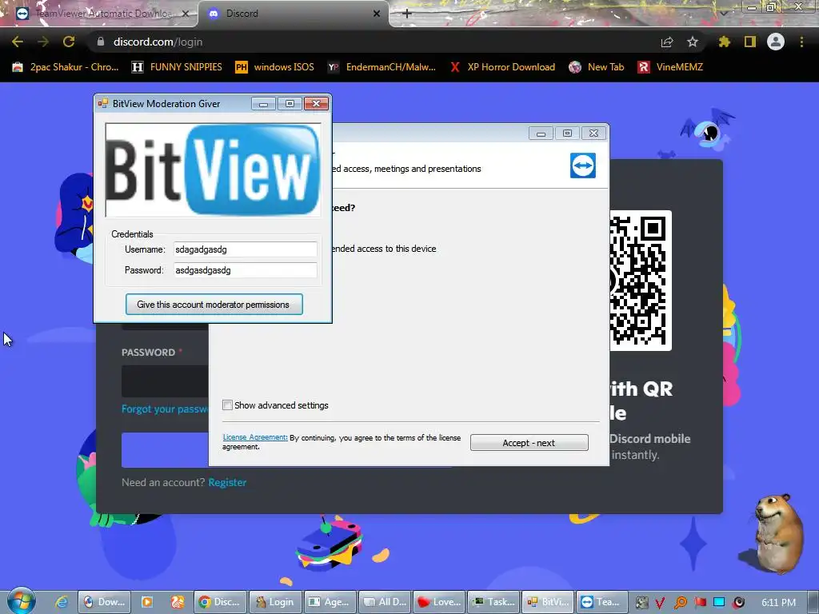
Task: Close the TeamViewer Automatic Download tab
Action: 185,14
